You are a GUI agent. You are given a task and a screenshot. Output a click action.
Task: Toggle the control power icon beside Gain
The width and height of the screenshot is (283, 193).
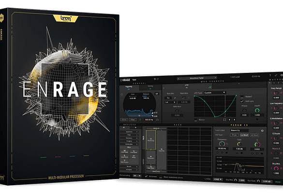pyautogui.click(x=122, y=95)
